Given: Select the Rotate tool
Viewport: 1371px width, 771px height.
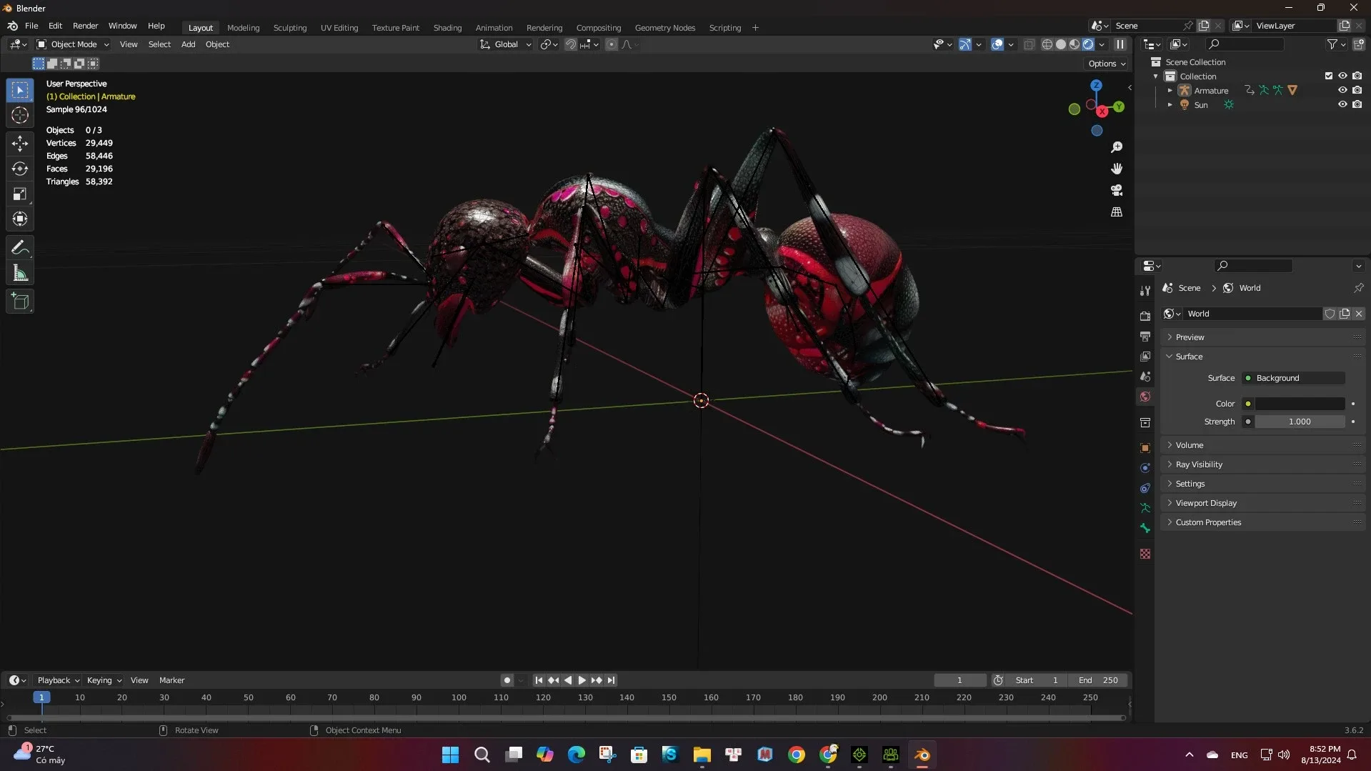Looking at the screenshot, I should pyautogui.click(x=20, y=169).
